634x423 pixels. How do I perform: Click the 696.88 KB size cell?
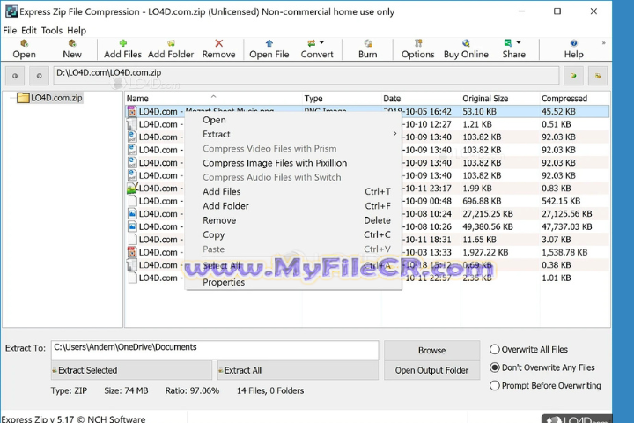pos(482,201)
